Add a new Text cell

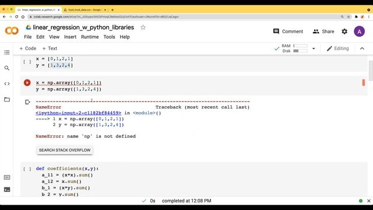click(x=50, y=48)
